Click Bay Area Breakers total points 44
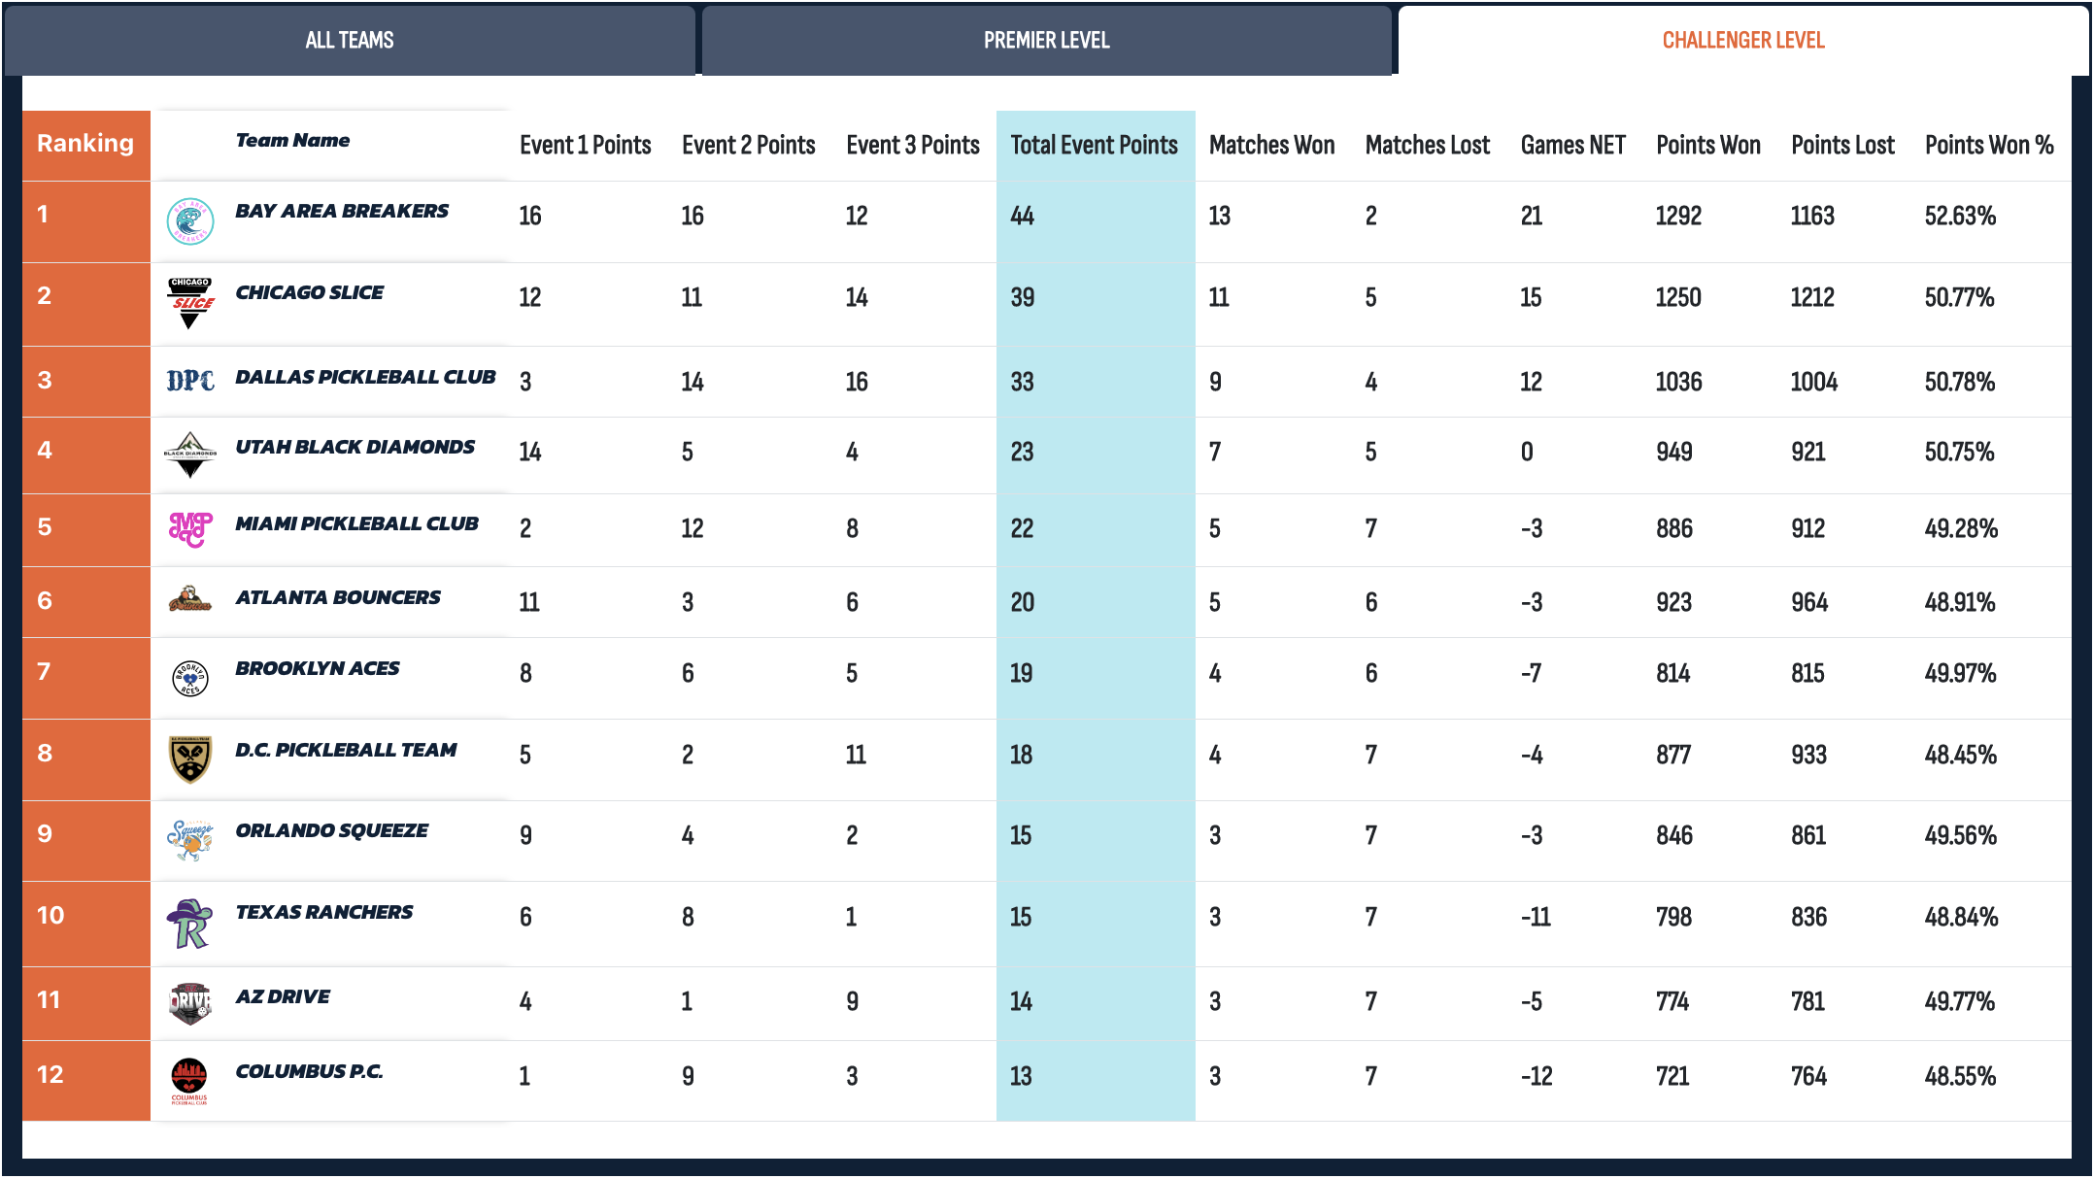 [1022, 216]
